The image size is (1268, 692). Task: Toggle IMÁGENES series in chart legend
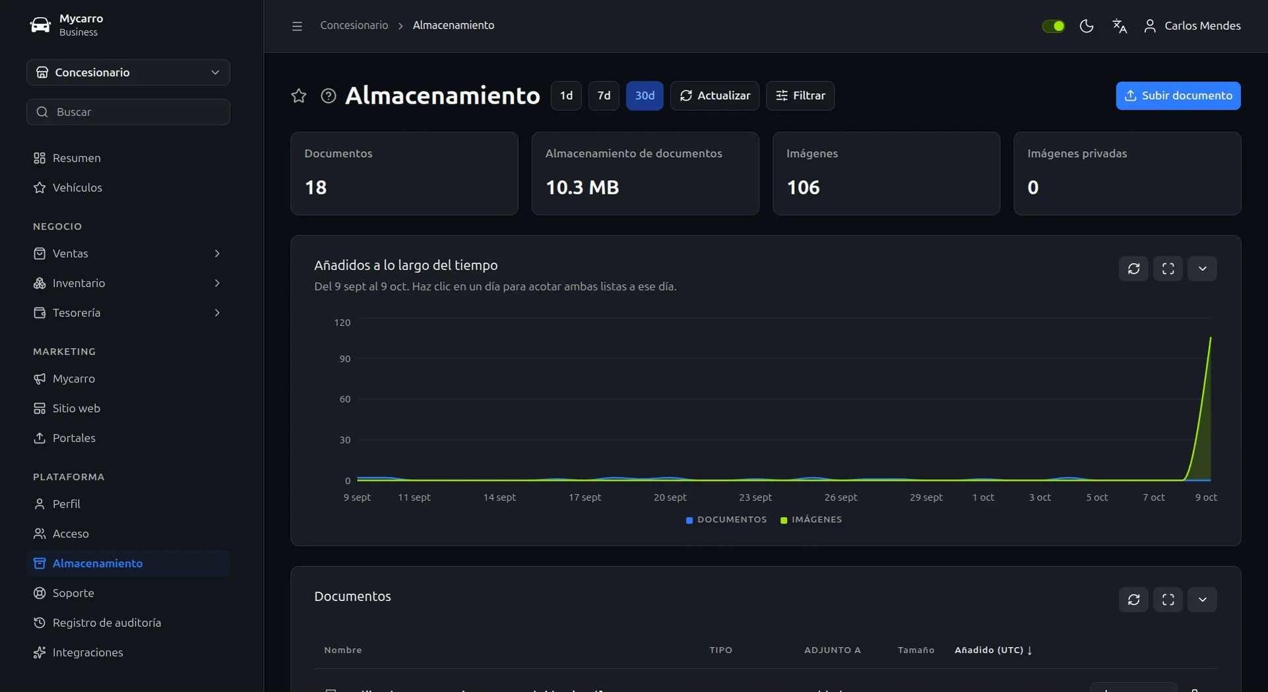[811, 520]
